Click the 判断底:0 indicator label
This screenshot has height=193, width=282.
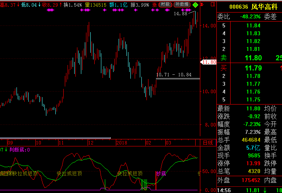point(20,150)
